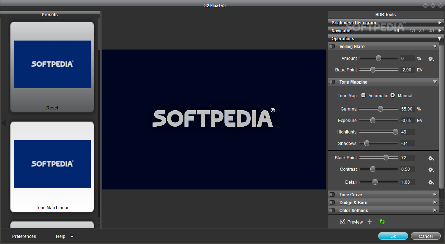Expand the Brightness Histogram section
Image resolution: width=445 pixels, height=244 pixels.
point(440,23)
